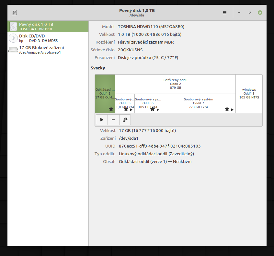This screenshot has width=274, height=256.
Task: Open additional partition options gear menu
Action: 125,120
